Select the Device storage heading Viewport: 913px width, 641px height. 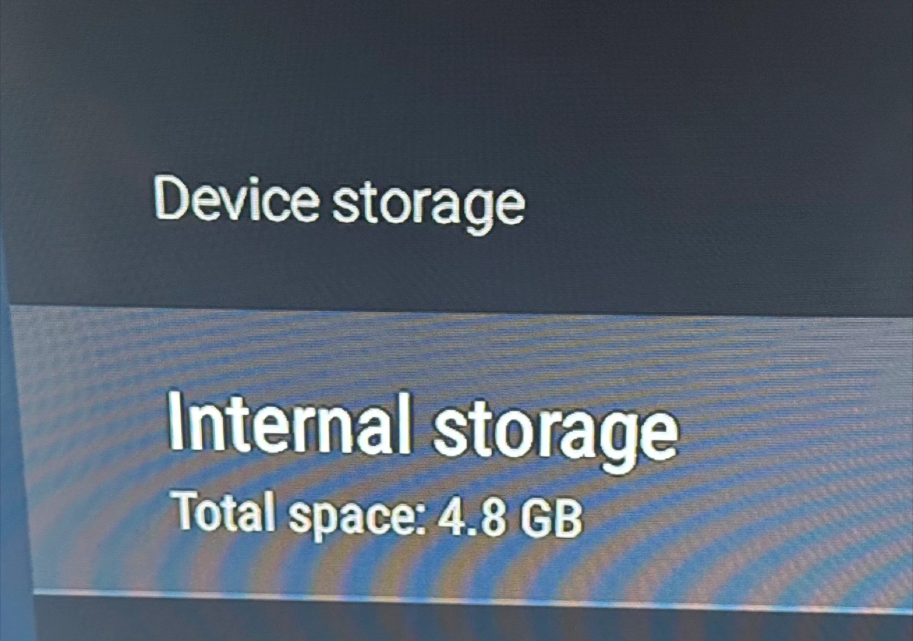(x=339, y=202)
